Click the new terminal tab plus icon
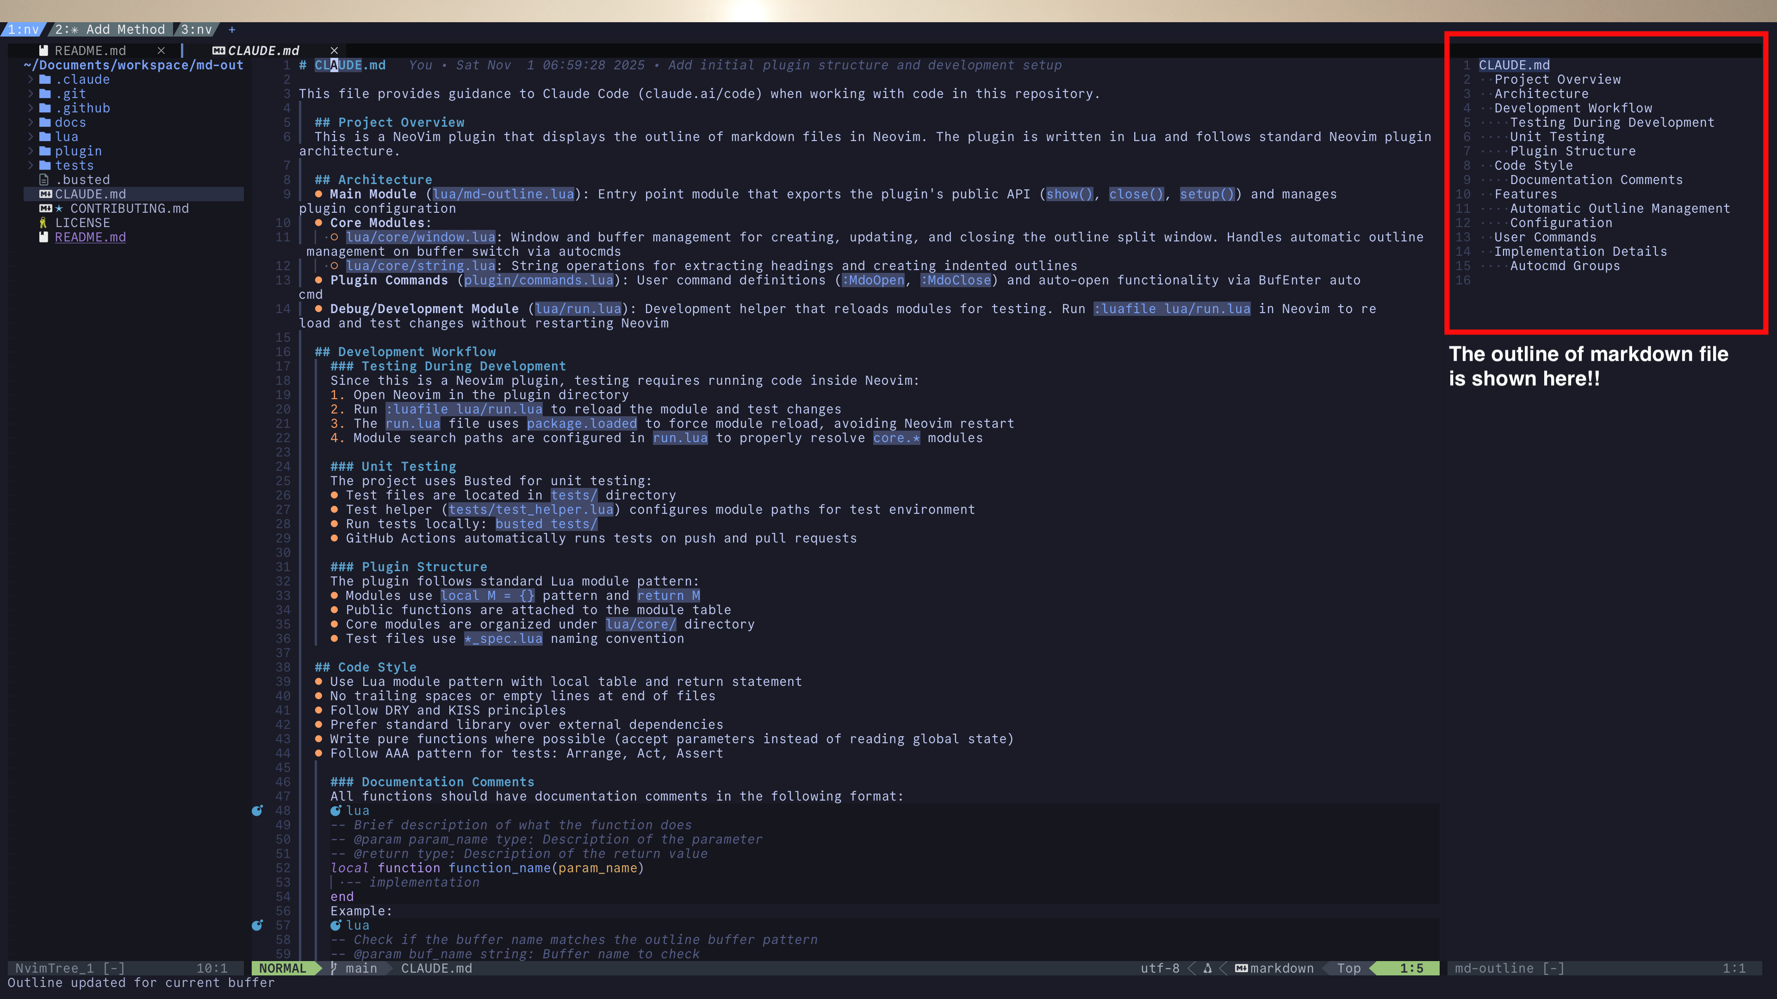This screenshot has width=1777, height=999. point(232,30)
